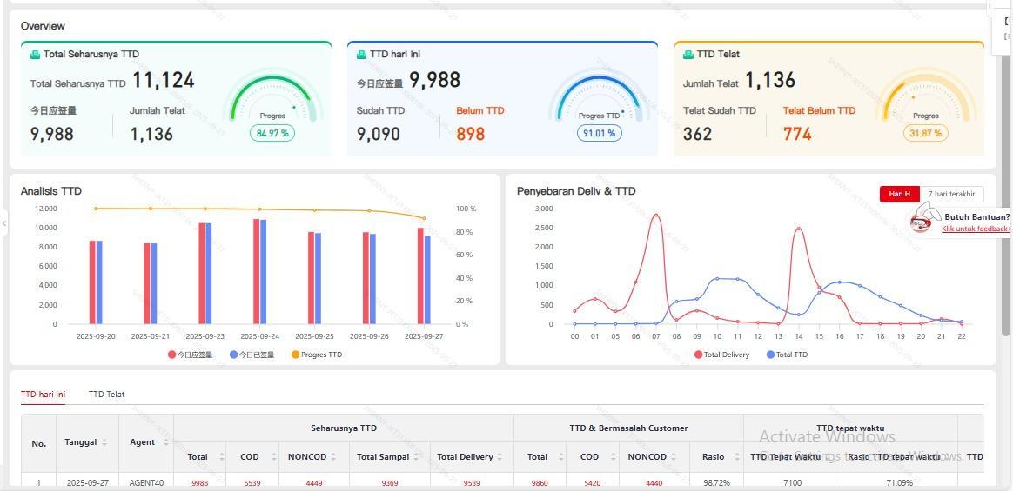Viewport: 1013px width, 491px height.
Task: Open the TTD Telat tab
Action: pos(106,395)
